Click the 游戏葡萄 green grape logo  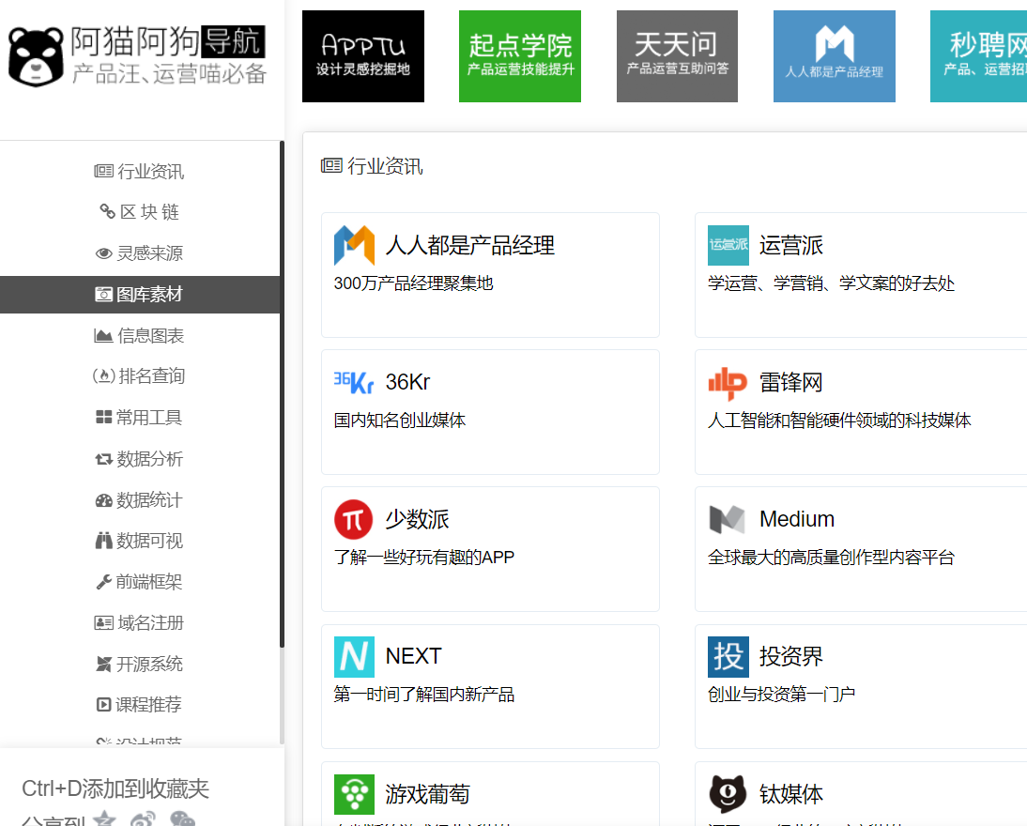(354, 794)
